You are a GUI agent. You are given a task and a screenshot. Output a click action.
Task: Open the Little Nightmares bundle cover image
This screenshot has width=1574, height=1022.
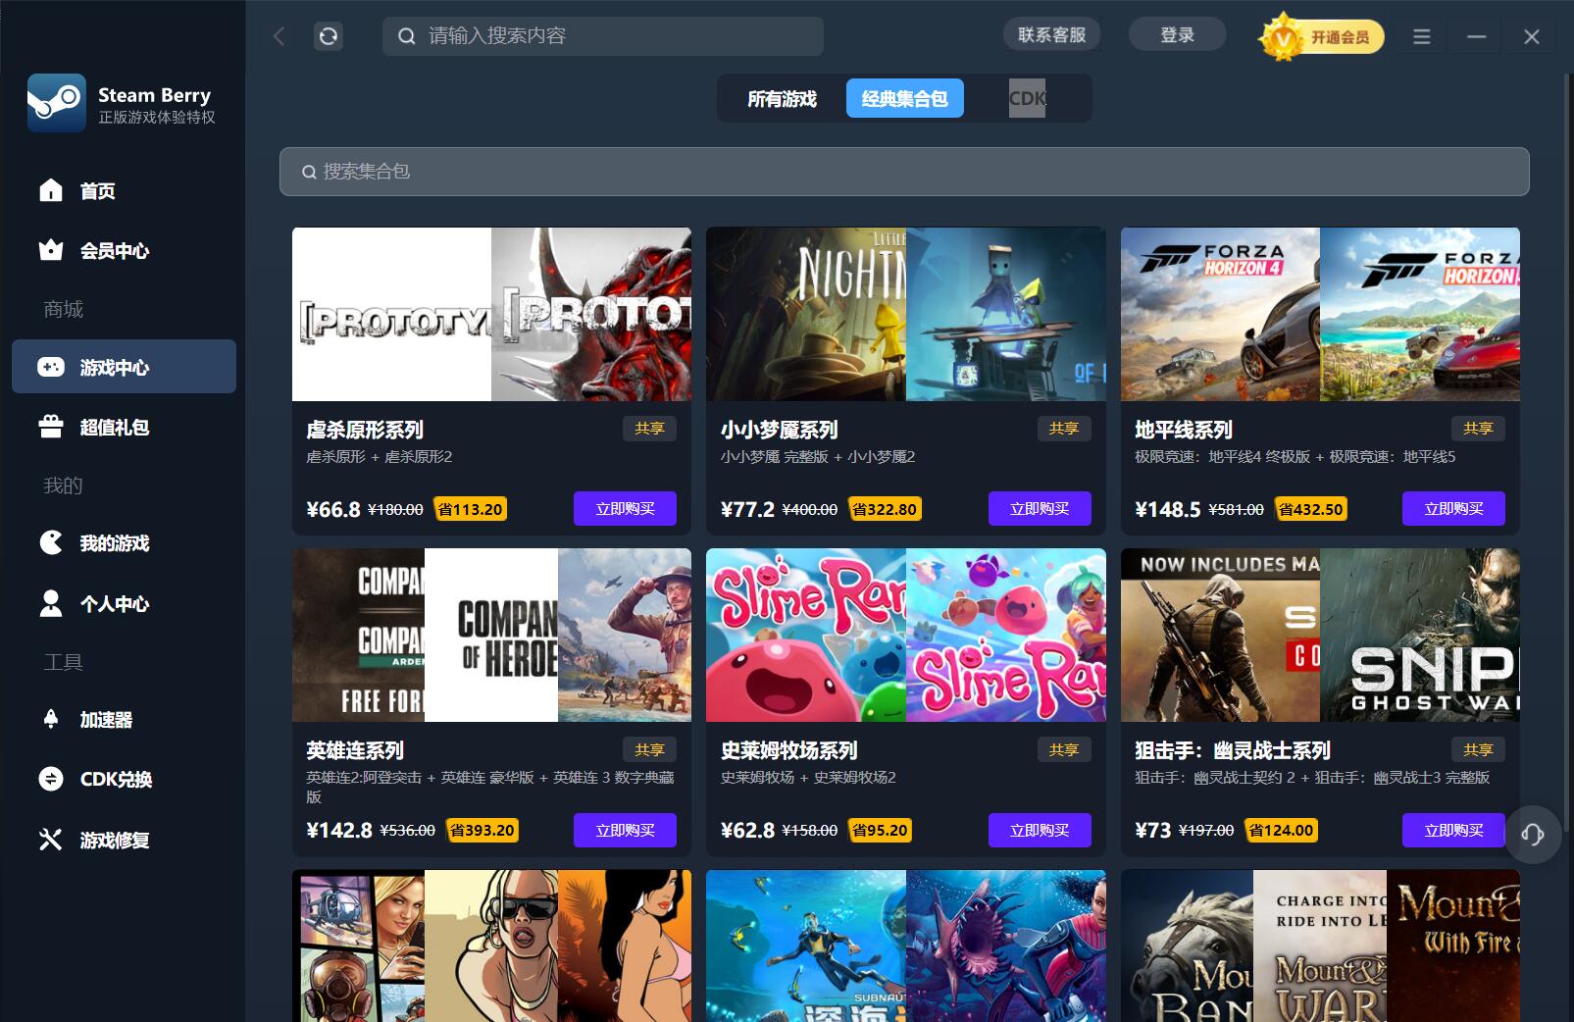point(906,314)
